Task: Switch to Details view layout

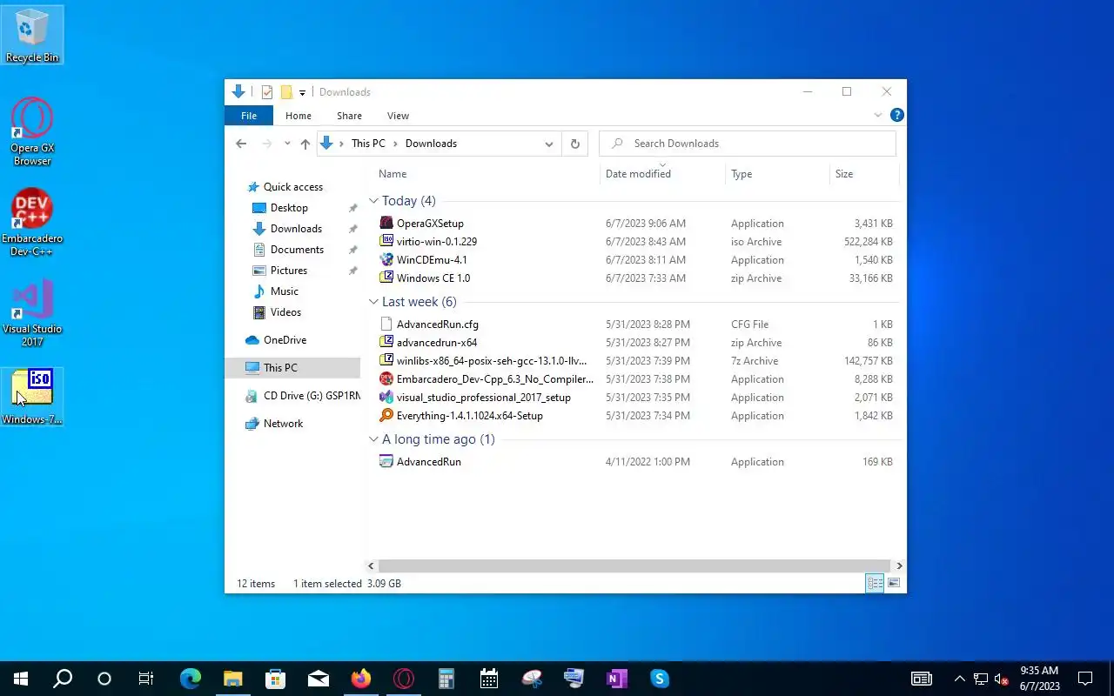Action: pyautogui.click(x=875, y=584)
